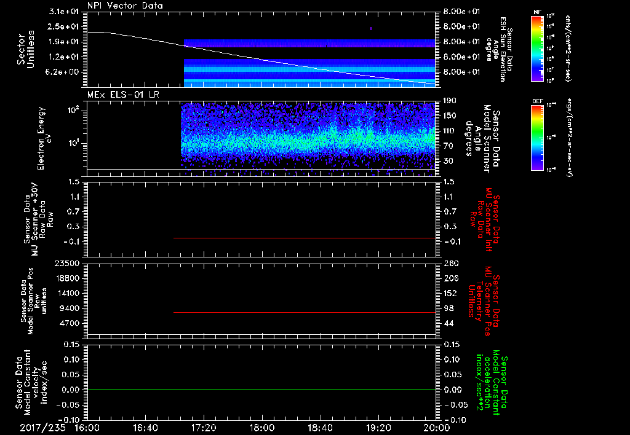The height and width of the screenshot is (435, 630).
Task: Click the 14100 scanner position tick label
Action: (67, 293)
